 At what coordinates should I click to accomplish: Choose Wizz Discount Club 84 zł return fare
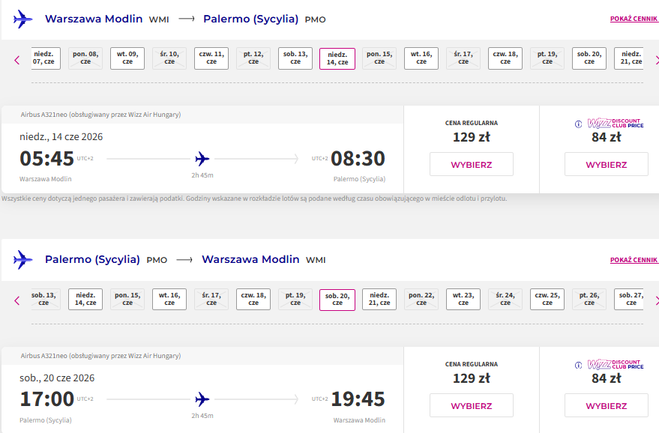click(607, 405)
